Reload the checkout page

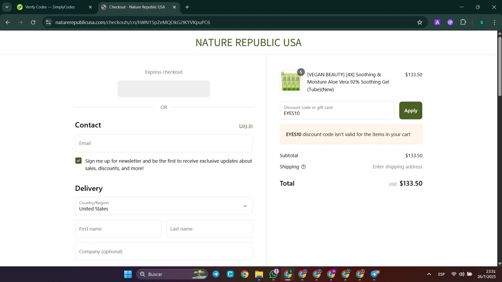click(33, 22)
